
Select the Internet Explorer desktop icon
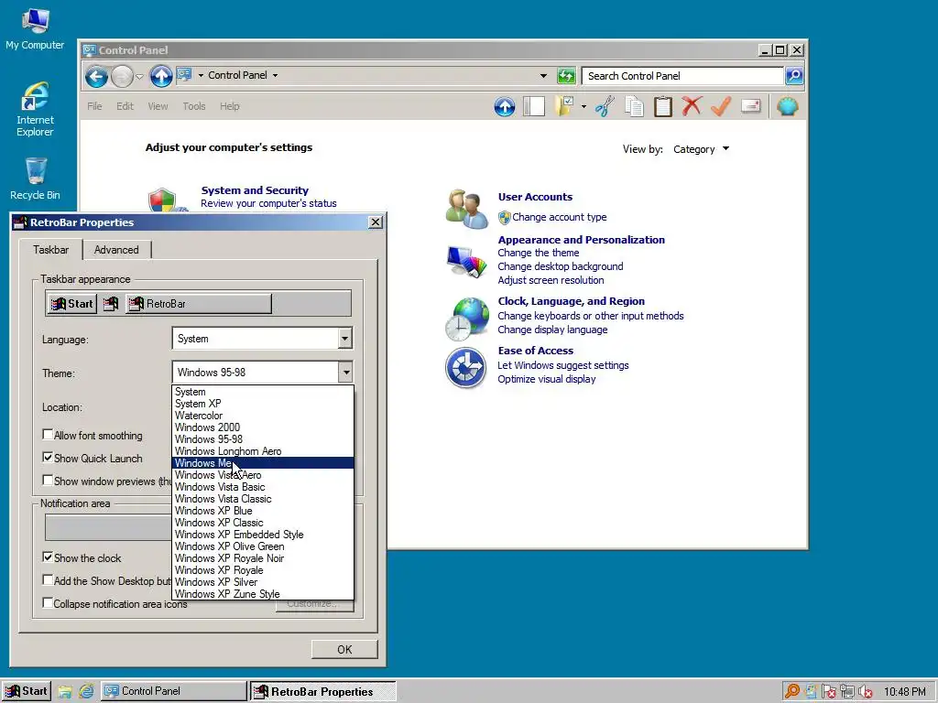coord(35,109)
